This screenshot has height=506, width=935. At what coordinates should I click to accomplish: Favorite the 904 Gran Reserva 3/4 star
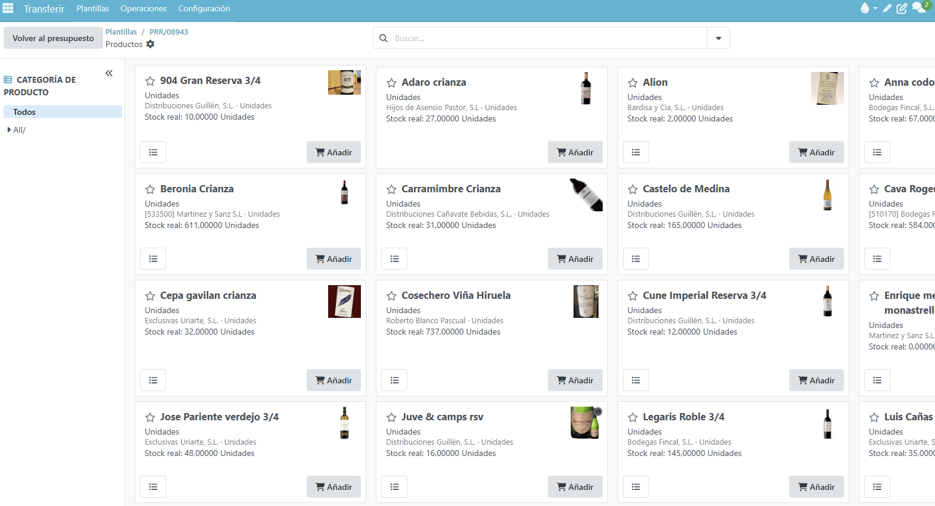coord(150,81)
